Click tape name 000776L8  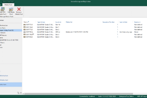[29, 27]
